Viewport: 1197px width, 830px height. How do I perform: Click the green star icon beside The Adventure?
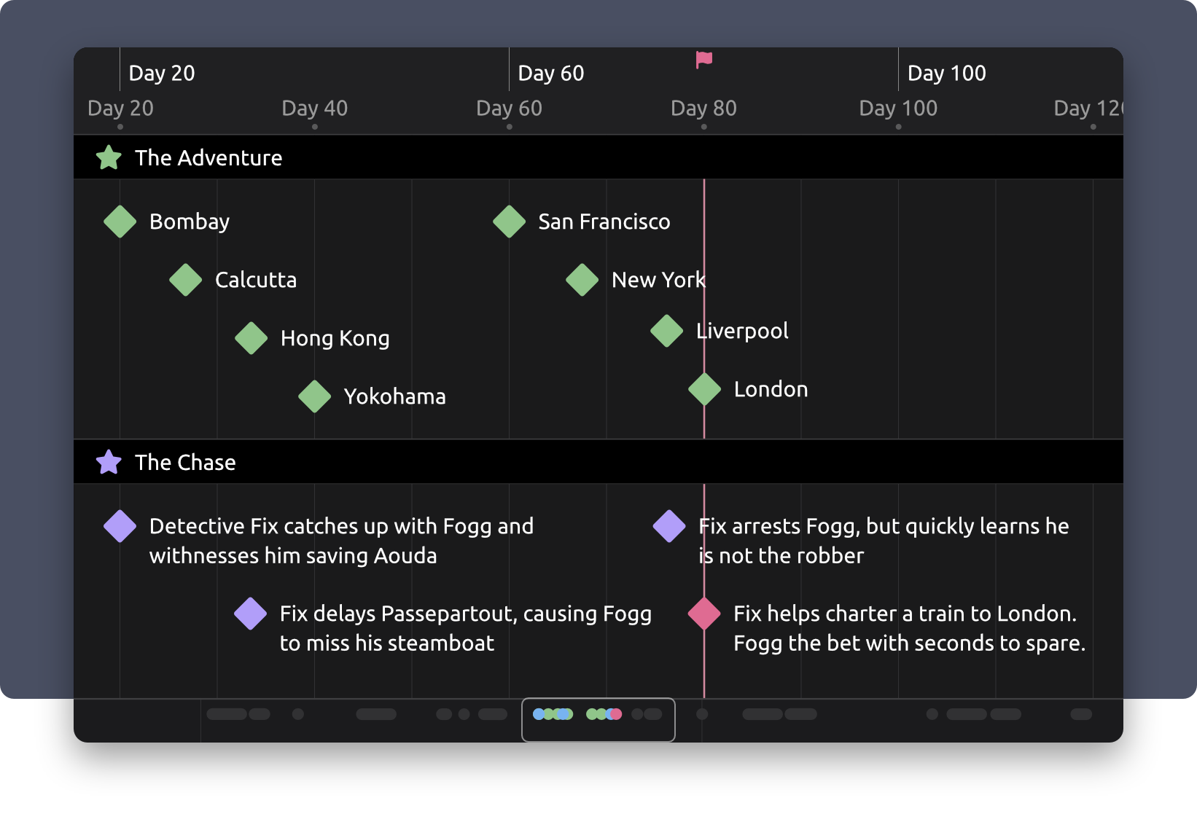(108, 157)
